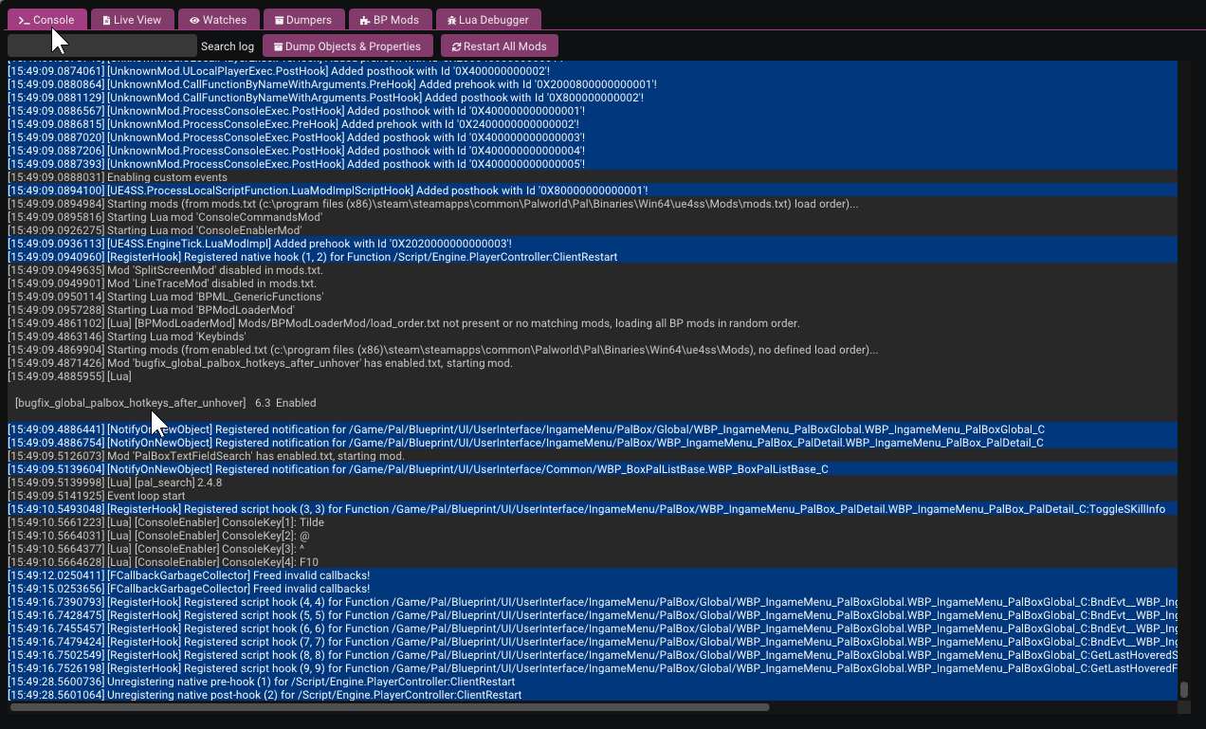Image resolution: width=1206 pixels, height=729 pixels.
Task: Open the BP Mods tab
Action: coord(390,19)
